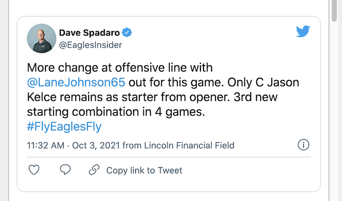Click the Oct 3, 2021 date
The image size is (342, 201).
pyautogui.click(x=96, y=145)
